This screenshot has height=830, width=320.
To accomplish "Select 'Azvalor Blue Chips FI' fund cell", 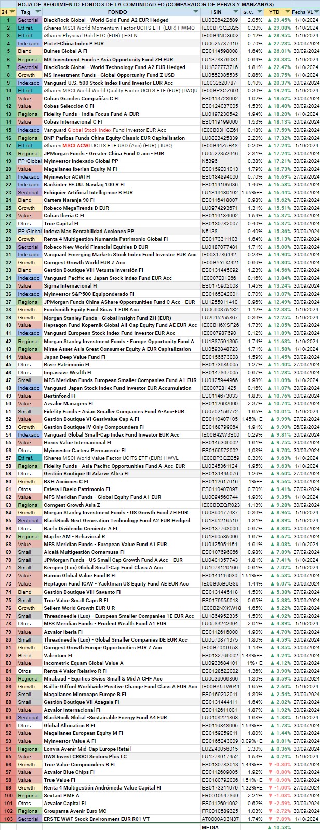I will pyautogui.click(x=121, y=772).
